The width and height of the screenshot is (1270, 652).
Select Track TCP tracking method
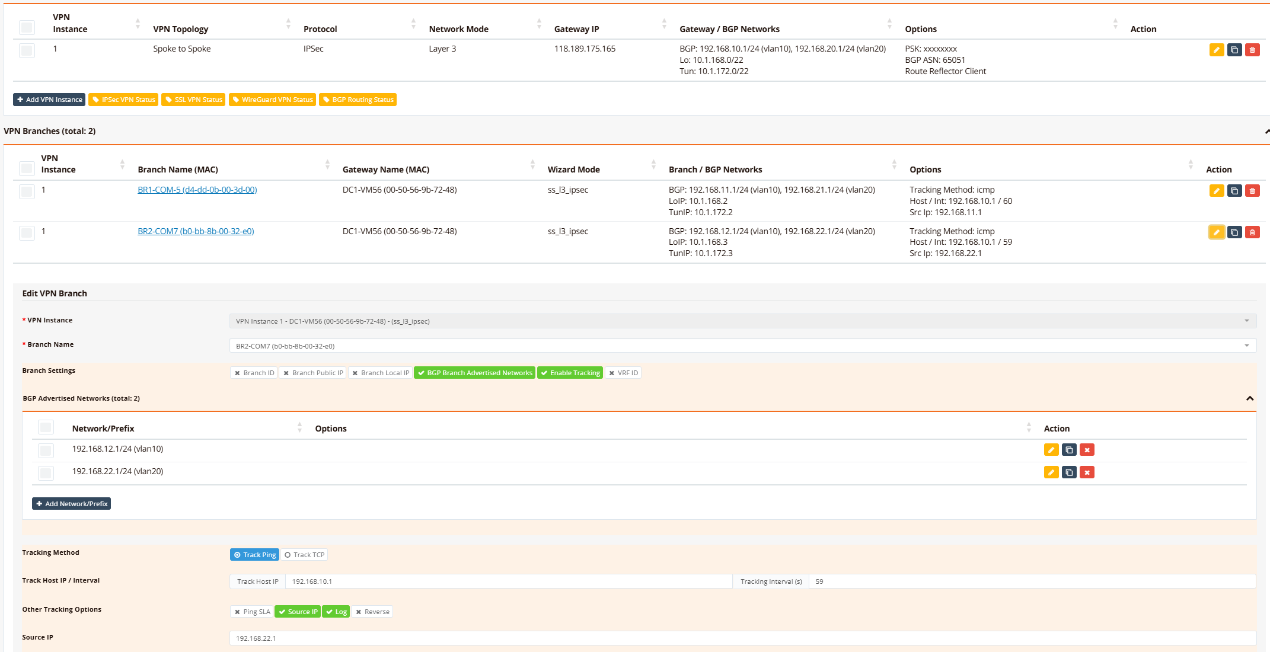304,555
